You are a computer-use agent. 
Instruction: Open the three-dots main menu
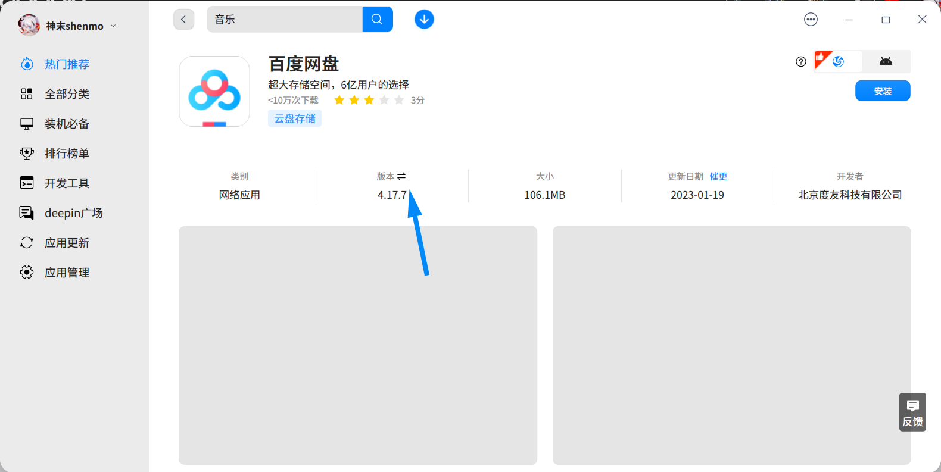click(811, 20)
